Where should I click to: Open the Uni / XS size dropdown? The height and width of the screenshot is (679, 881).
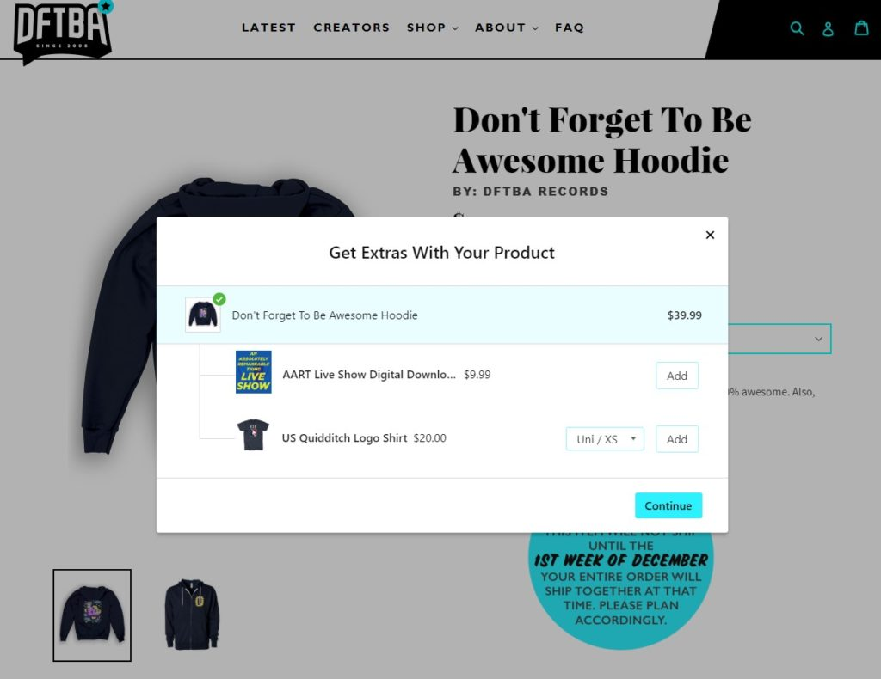point(605,439)
